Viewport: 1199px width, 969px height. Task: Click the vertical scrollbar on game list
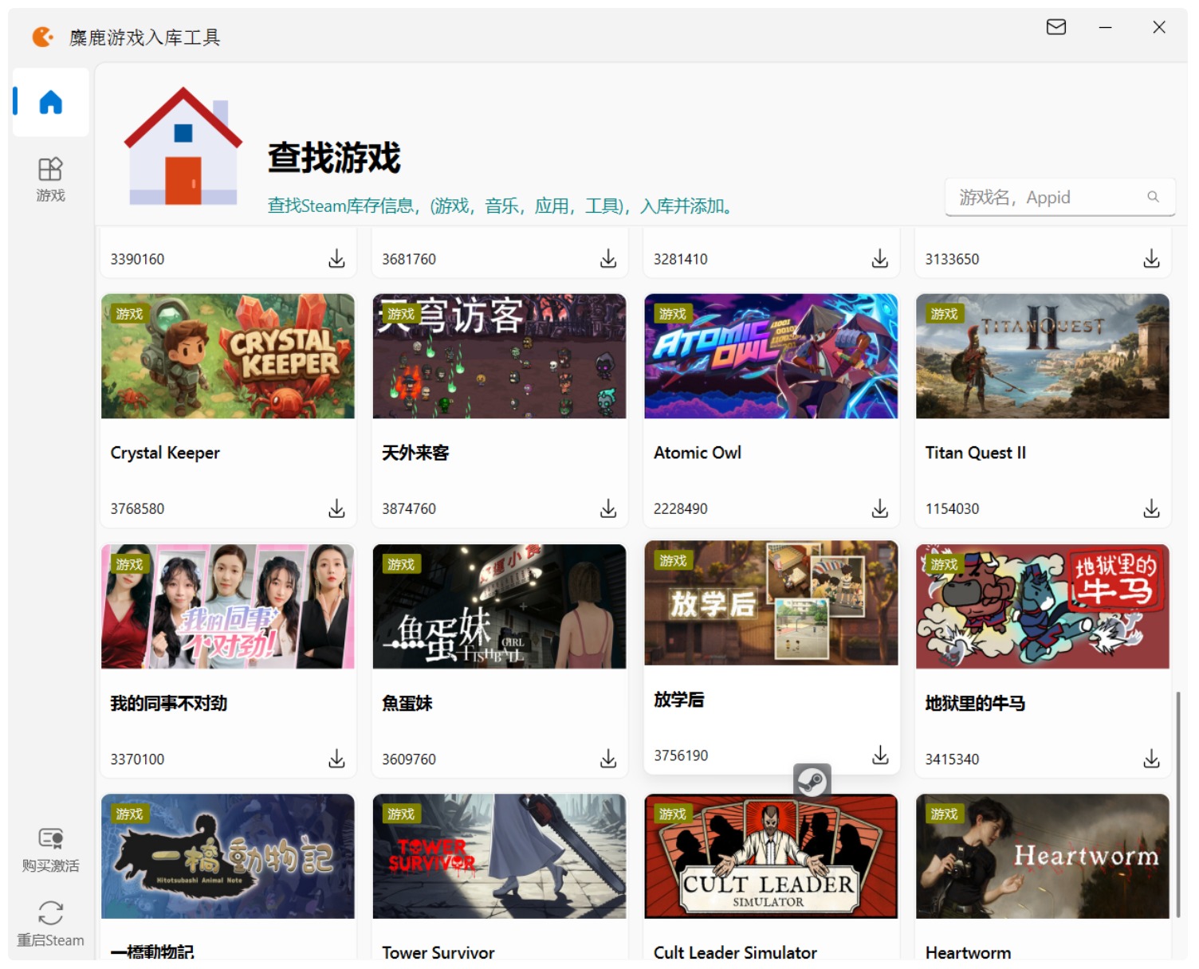click(x=1178, y=805)
